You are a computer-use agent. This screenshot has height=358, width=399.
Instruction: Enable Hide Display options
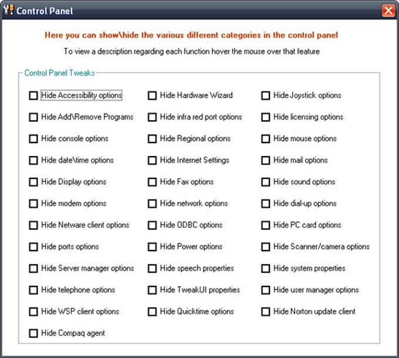(33, 182)
